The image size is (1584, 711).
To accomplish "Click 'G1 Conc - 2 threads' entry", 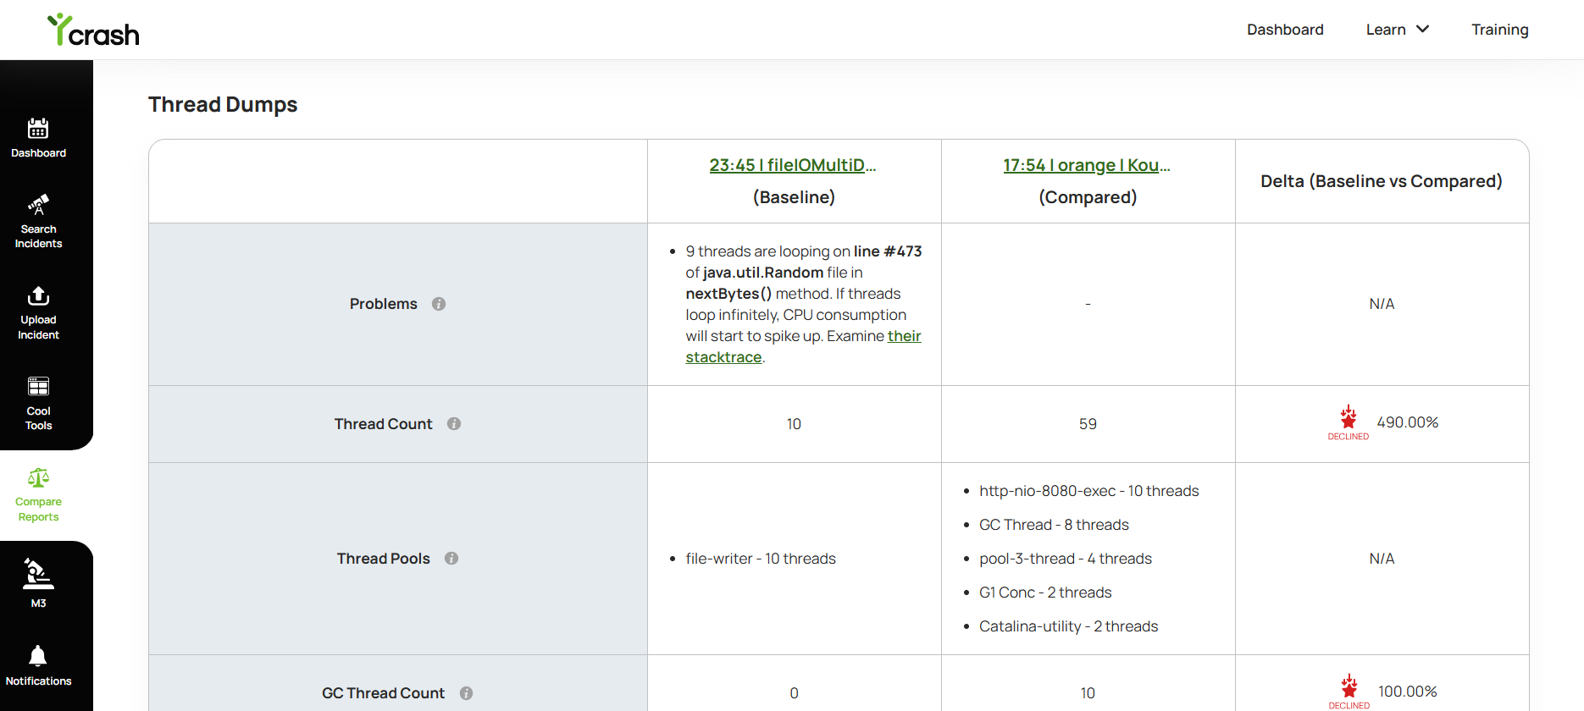I will pos(1045,592).
